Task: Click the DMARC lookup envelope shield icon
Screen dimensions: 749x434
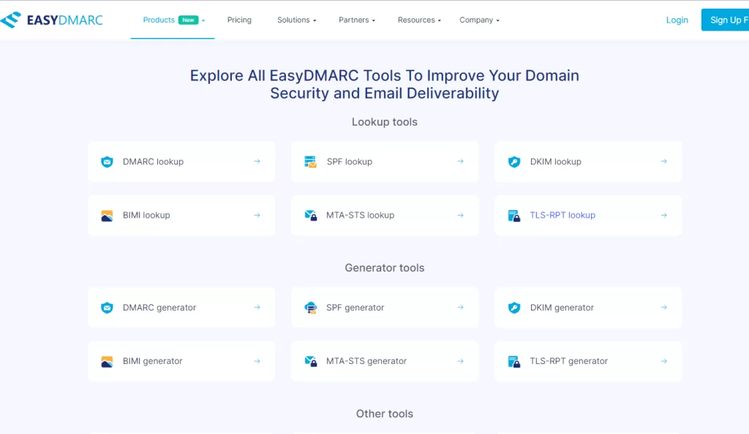Action: point(107,161)
